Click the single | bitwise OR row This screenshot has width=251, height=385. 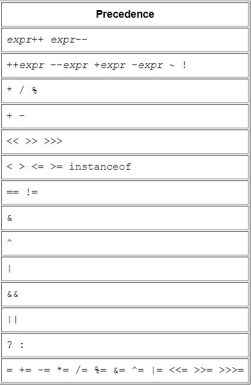pos(125,269)
